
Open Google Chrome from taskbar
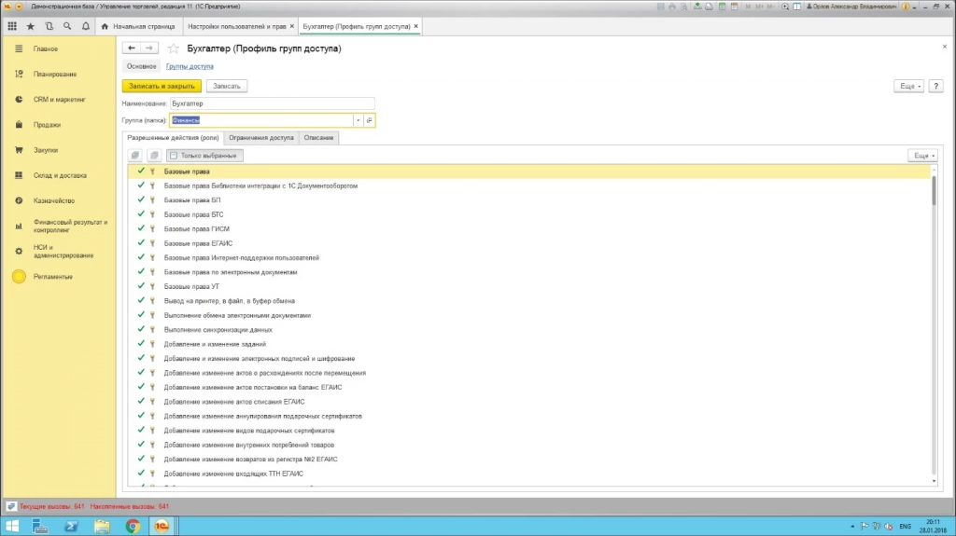tap(133, 526)
